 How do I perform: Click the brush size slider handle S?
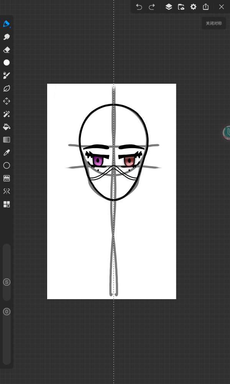tap(7, 282)
